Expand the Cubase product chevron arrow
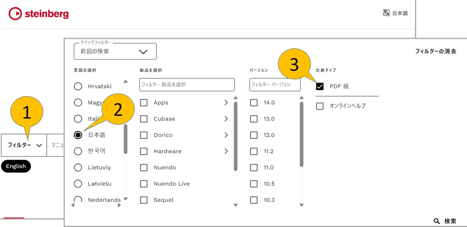The height and width of the screenshot is (227, 467). [x=226, y=119]
